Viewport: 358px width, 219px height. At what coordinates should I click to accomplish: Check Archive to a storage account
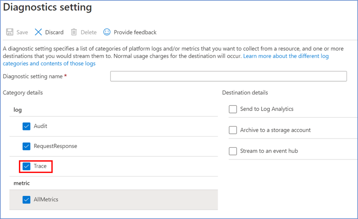pyautogui.click(x=233, y=130)
